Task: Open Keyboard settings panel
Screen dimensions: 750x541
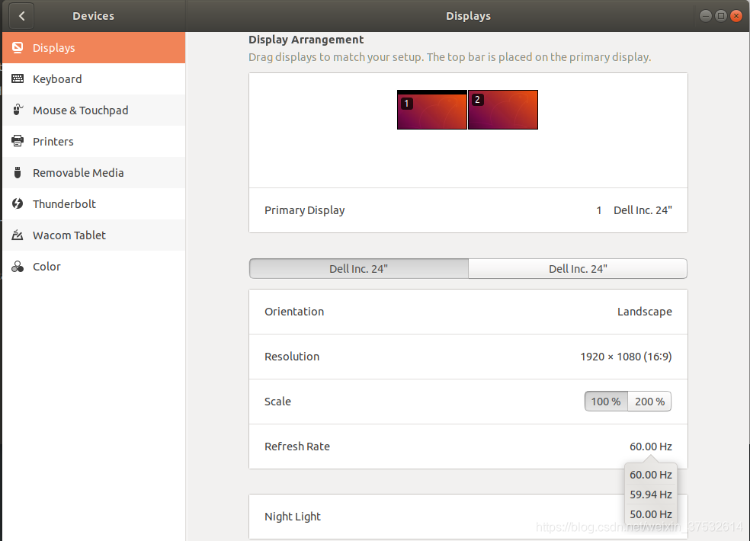Action: (x=94, y=79)
